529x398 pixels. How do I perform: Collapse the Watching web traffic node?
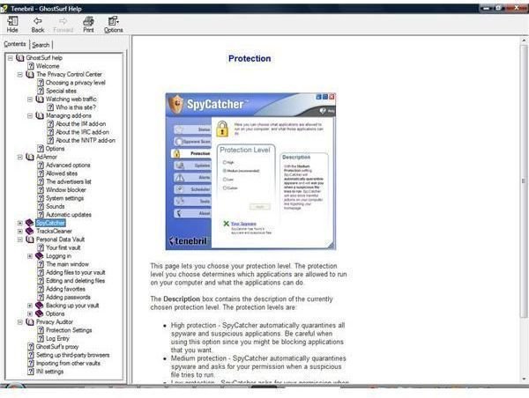click(x=30, y=99)
